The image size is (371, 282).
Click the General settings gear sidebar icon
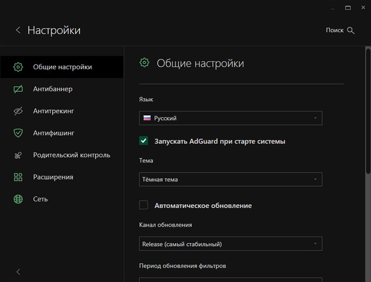[18, 67]
